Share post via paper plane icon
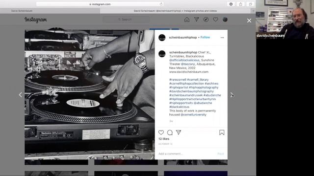The width and height of the screenshot is (314, 176). point(179,132)
